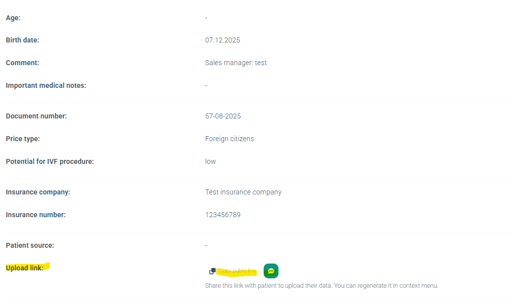
Task: Click the birth date value 07.12.2025
Action: (223, 40)
